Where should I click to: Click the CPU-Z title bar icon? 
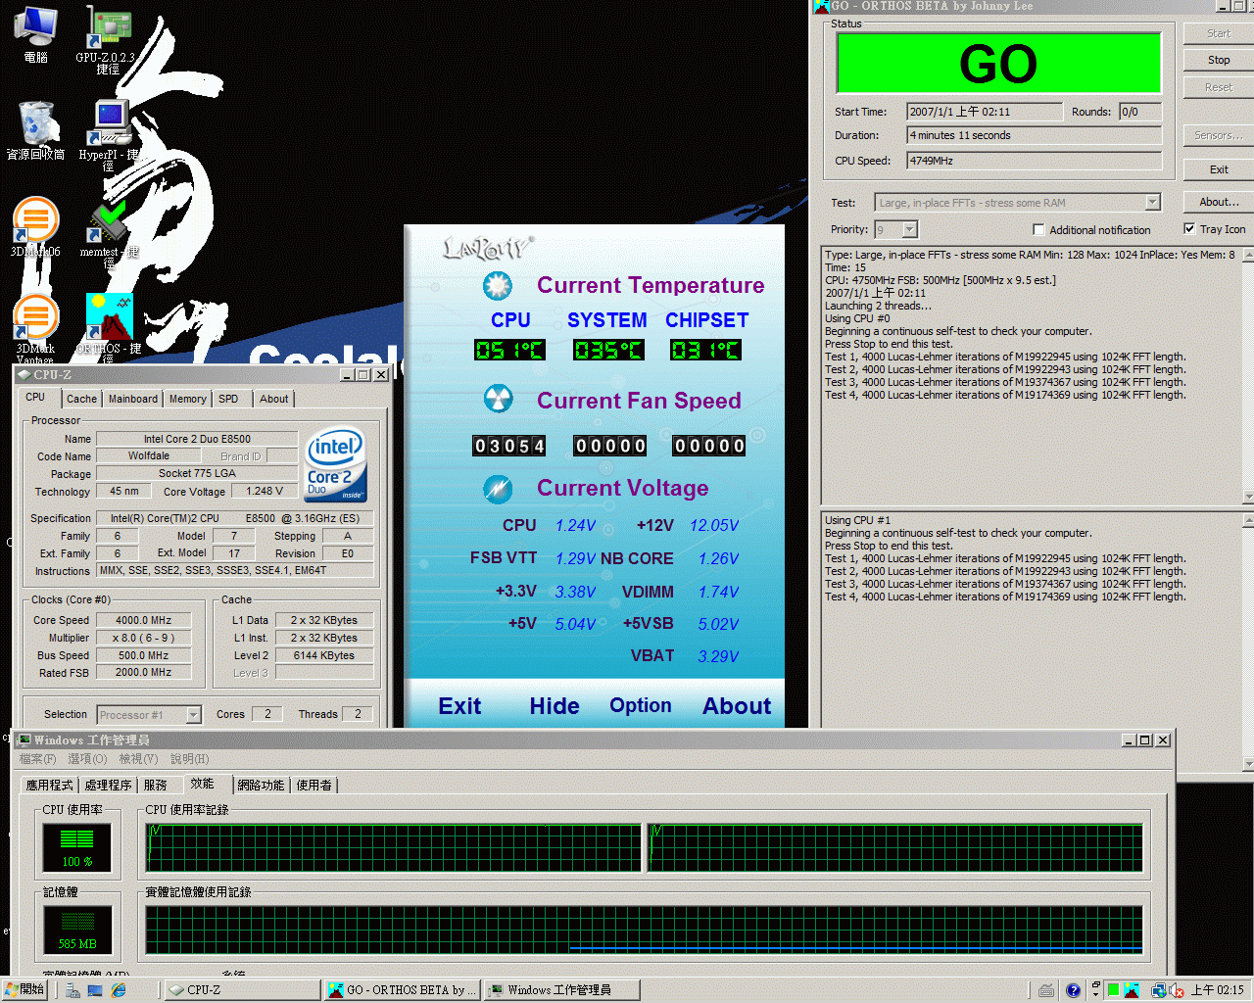point(24,374)
